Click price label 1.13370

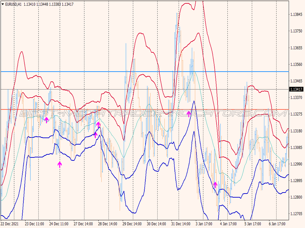pos(296,98)
